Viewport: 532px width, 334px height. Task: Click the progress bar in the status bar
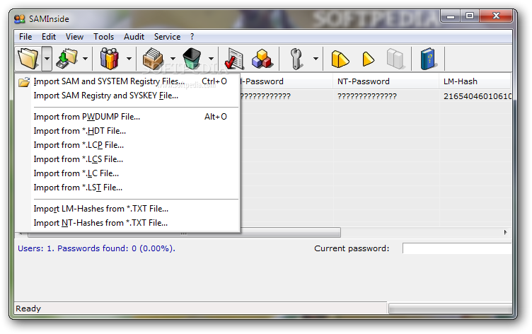click(450, 309)
